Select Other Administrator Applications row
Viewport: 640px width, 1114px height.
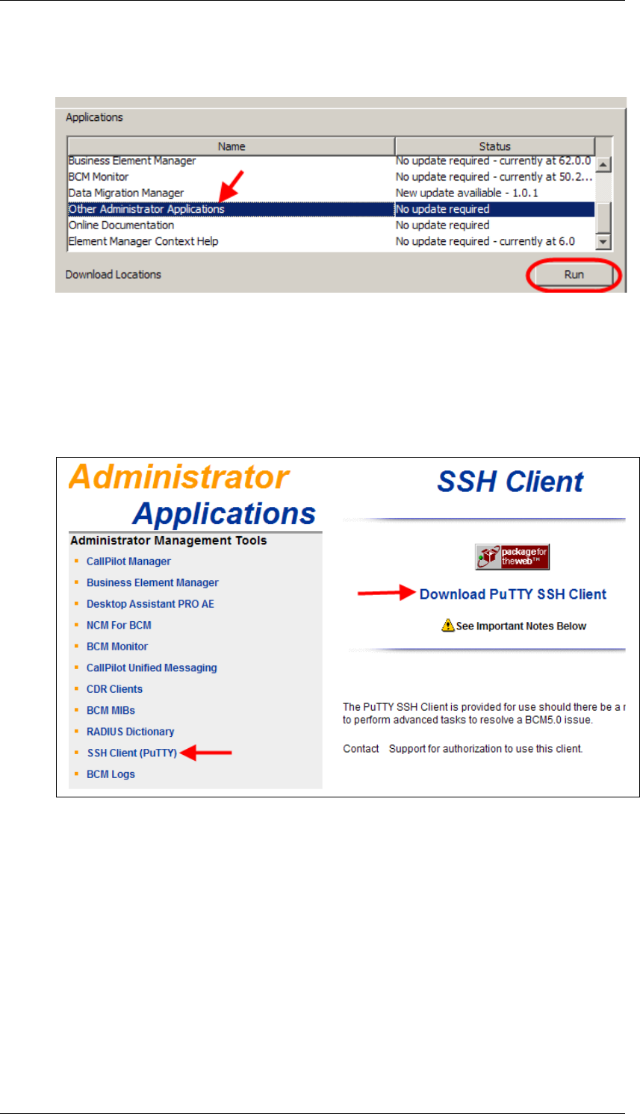(332, 209)
